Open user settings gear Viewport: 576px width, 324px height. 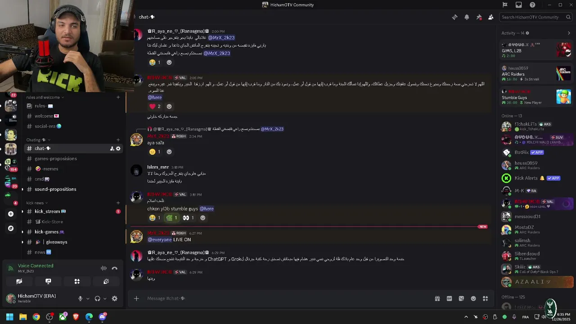click(x=114, y=298)
